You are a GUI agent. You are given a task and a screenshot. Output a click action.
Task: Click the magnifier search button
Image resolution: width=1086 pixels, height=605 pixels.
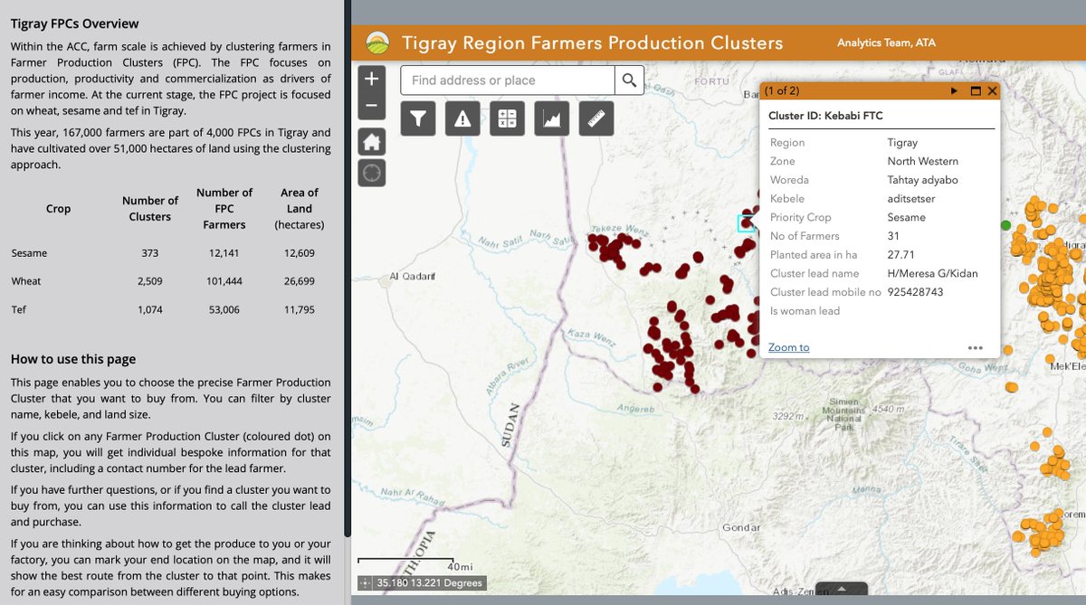pyautogui.click(x=630, y=80)
